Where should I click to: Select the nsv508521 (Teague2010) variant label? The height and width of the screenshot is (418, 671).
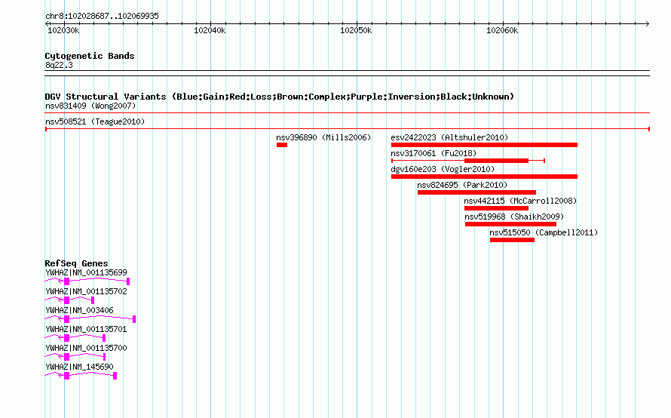coord(95,121)
